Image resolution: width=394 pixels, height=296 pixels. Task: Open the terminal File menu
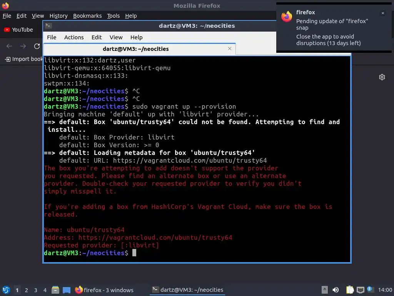coord(52,37)
